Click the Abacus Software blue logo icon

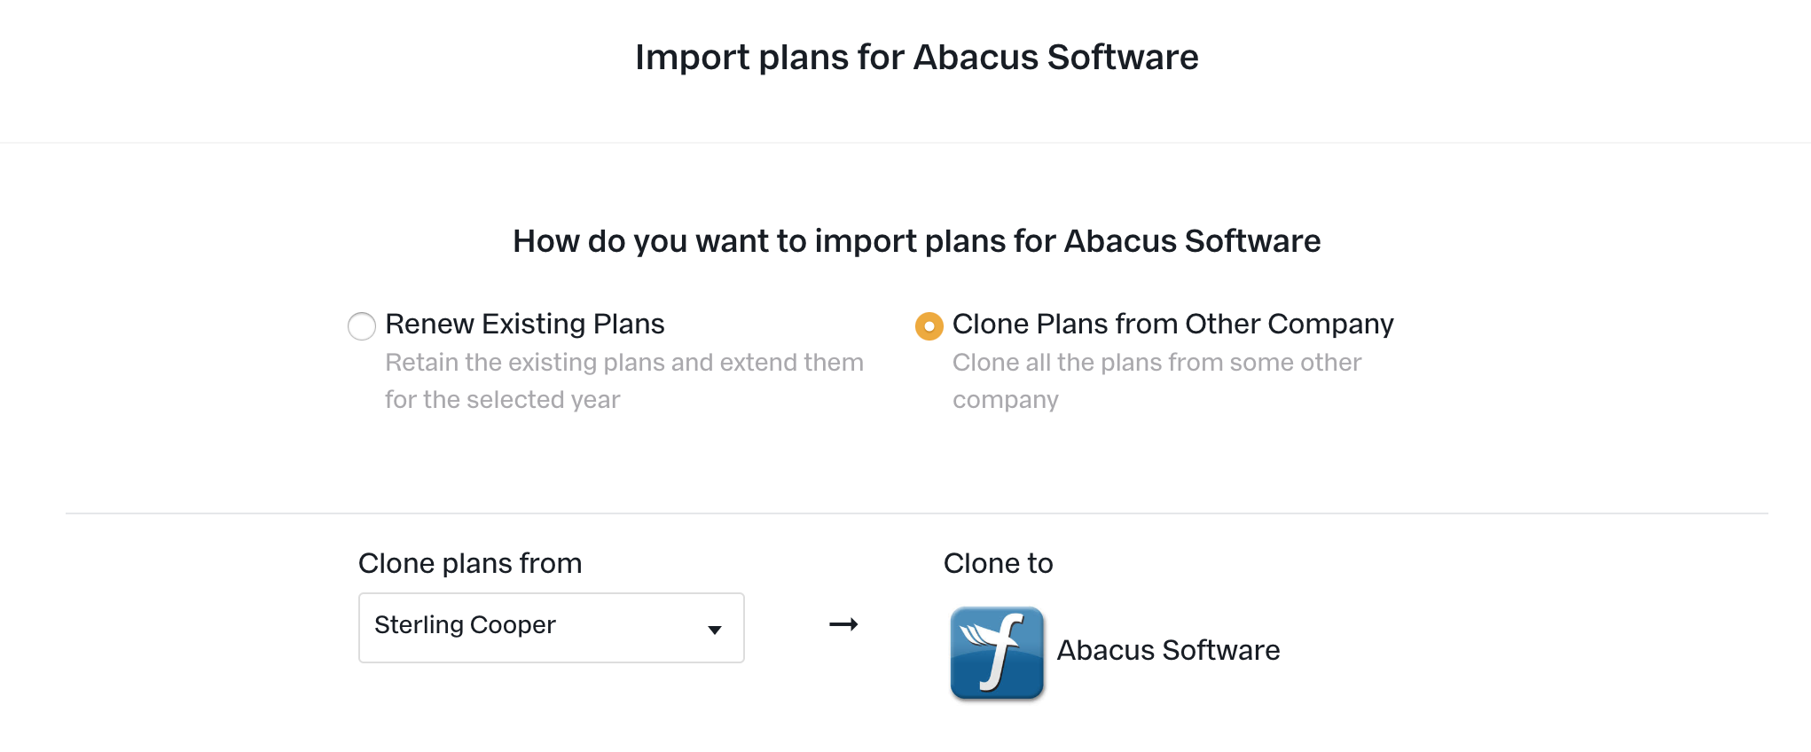(x=997, y=654)
